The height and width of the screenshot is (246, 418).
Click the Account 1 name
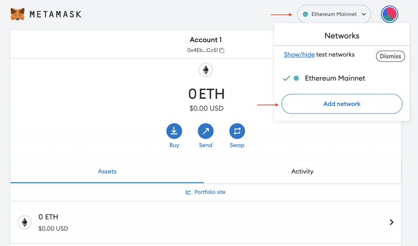click(x=206, y=40)
